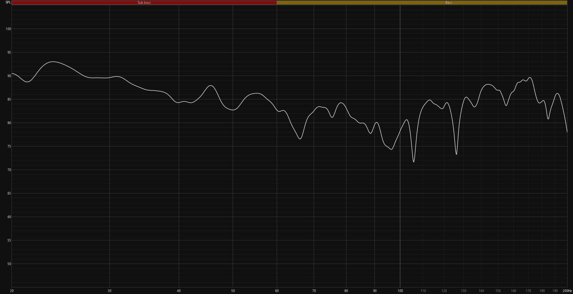Image resolution: width=573 pixels, height=294 pixels.
Task: Select the 60 Hz frequency axis label
Action: [x=277, y=291]
